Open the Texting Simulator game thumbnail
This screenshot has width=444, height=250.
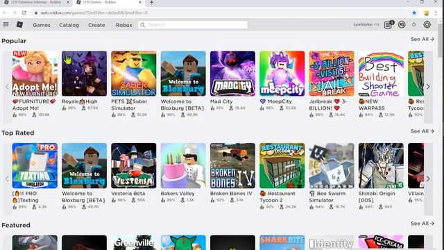[35, 166]
